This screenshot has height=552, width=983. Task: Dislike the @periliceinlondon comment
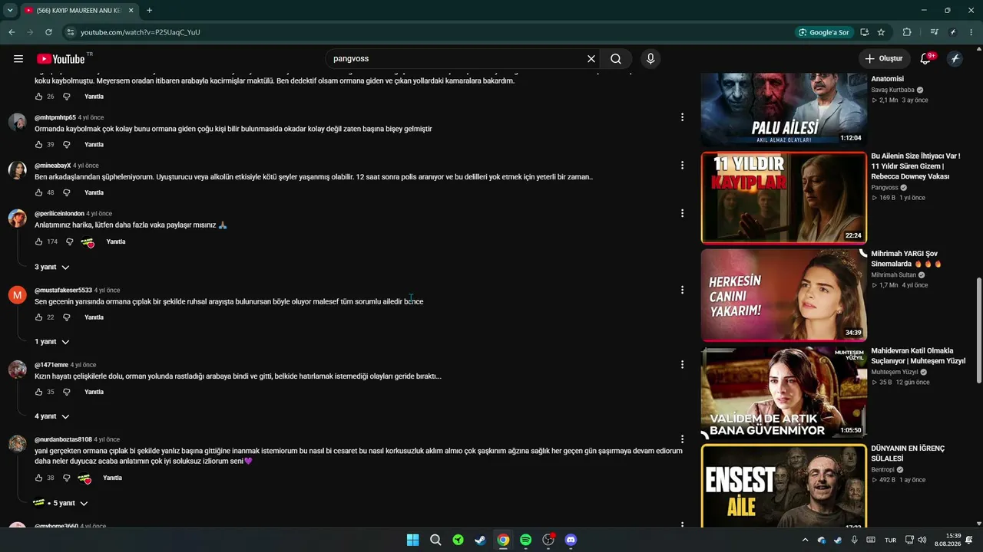(x=69, y=242)
